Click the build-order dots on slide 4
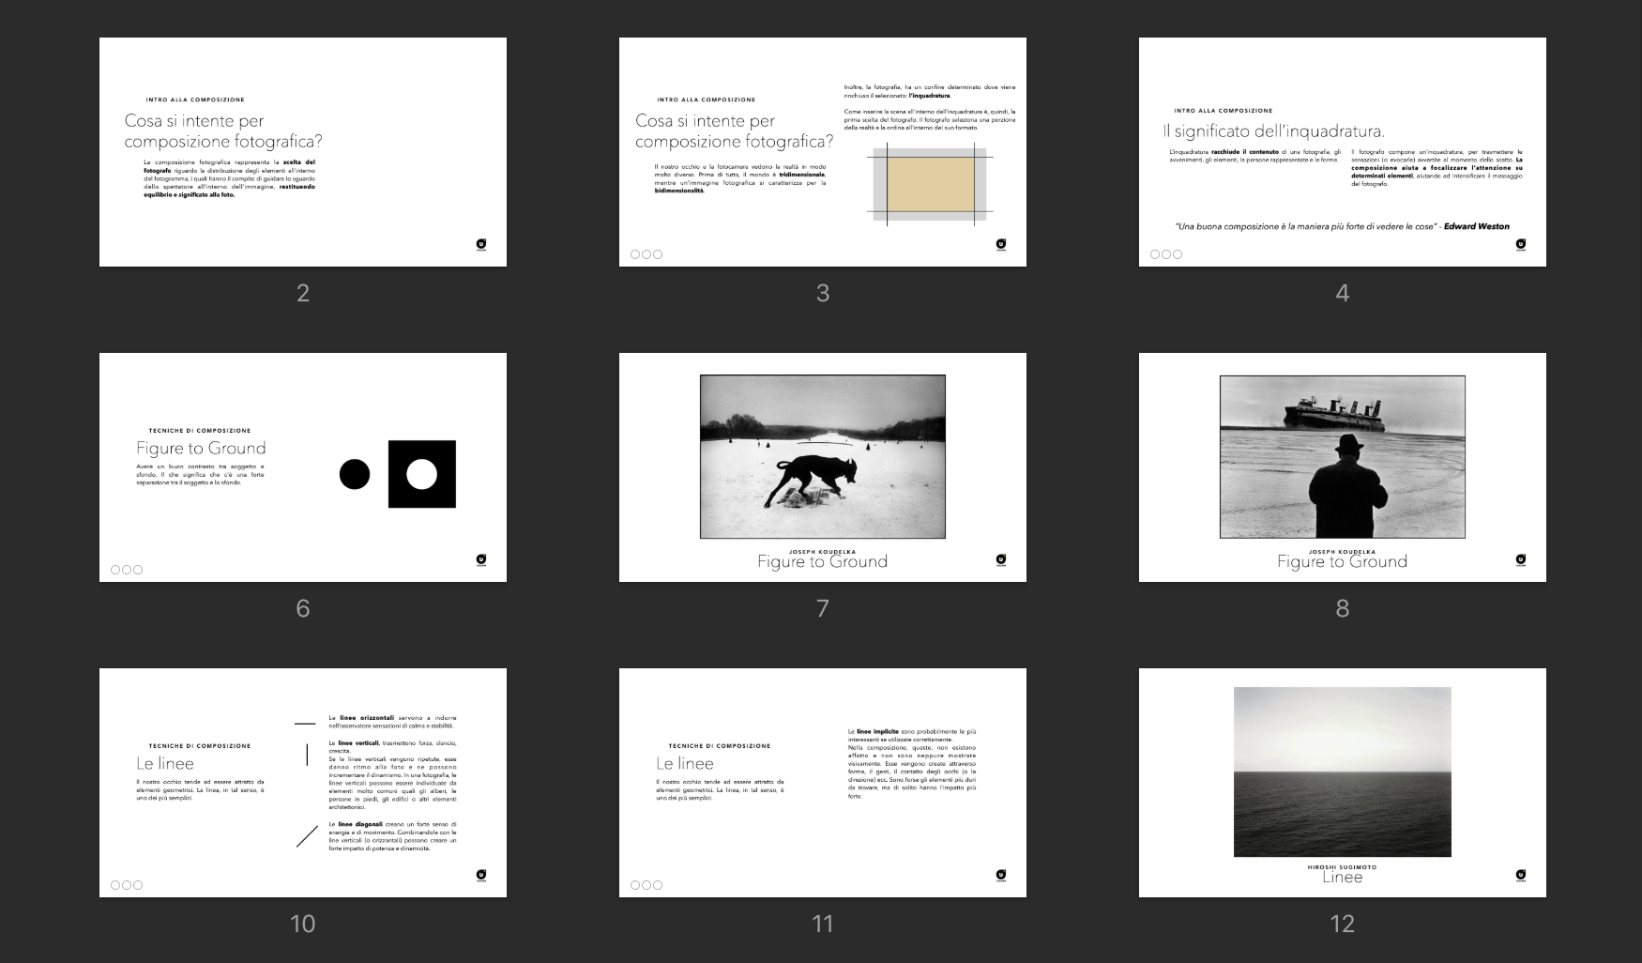 point(1166,254)
